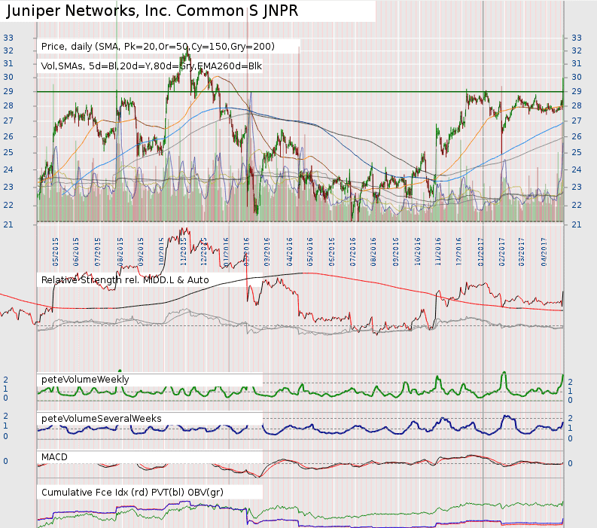Select the 07/2016 date label
The height and width of the screenshot is (528, 597).
pos(353,252)
